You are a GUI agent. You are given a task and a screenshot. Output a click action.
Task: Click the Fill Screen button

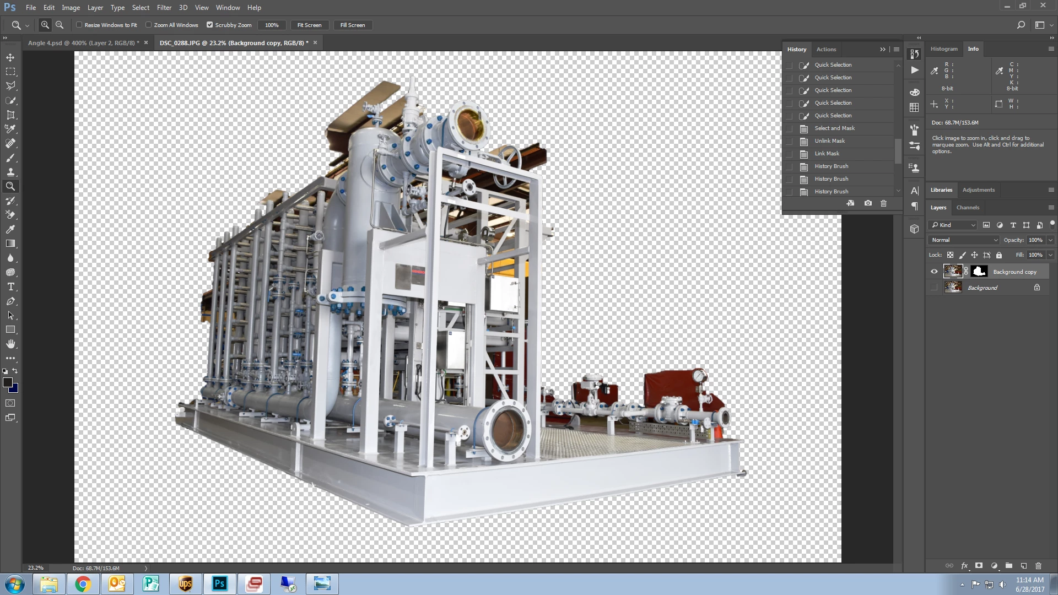pyautogui.click(x=352, y=25)
